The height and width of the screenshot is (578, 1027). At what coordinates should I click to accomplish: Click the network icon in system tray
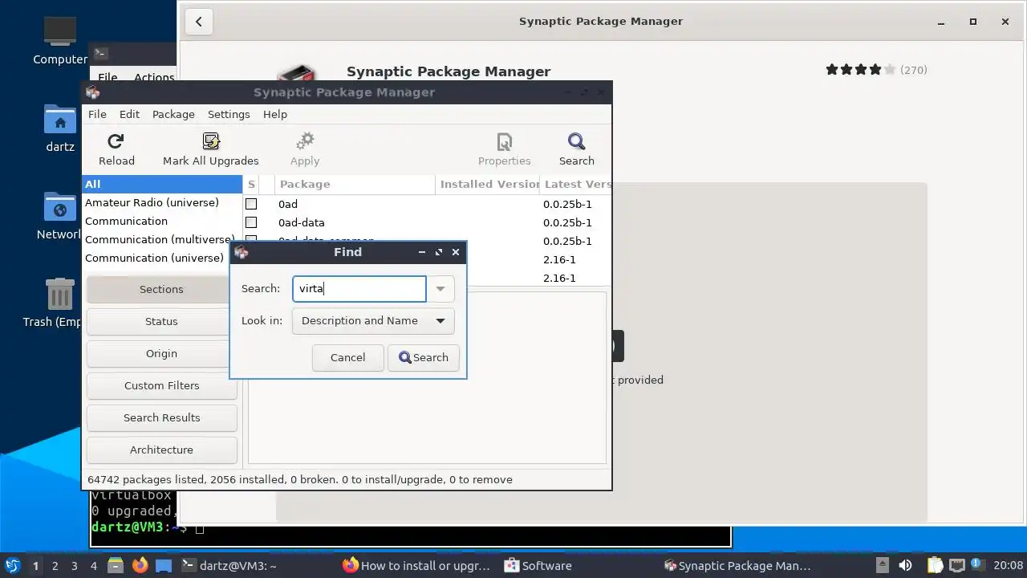tap(956, 565)
